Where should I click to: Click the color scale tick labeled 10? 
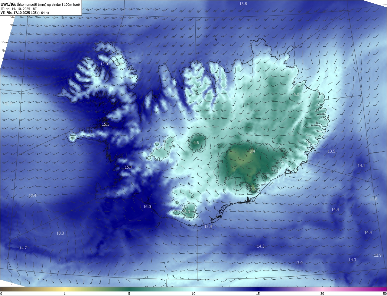pyautogui.click(x=193, y=294)
